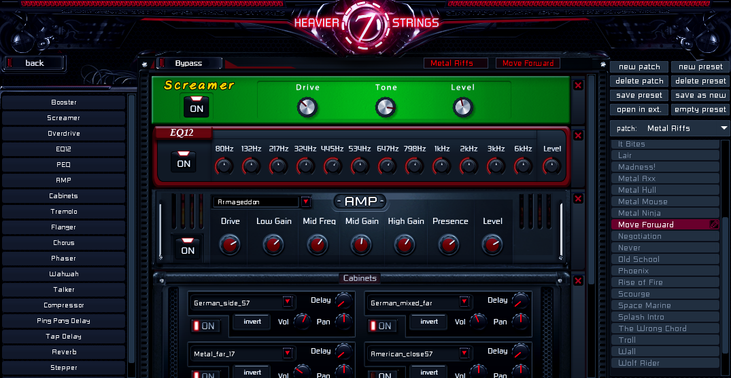Click the Screamer Tone knob
This screenshot has width=731, height=378.
coord(386,107)
